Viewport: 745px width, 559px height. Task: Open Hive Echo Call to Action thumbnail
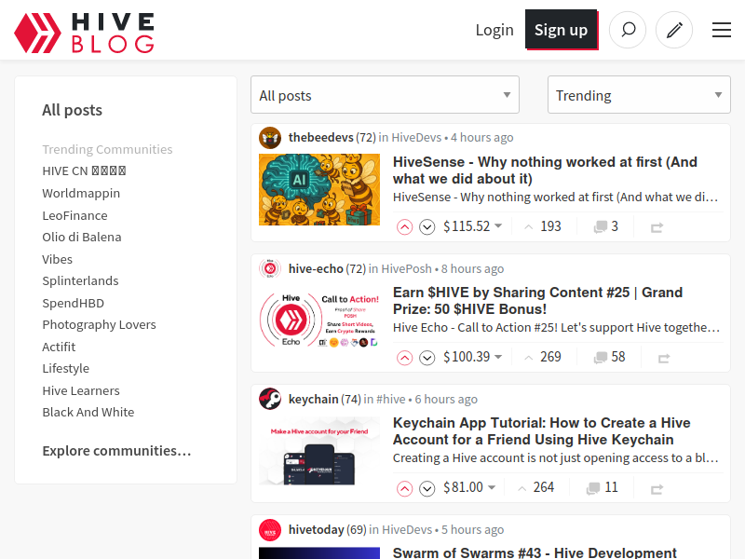point(319,320)
